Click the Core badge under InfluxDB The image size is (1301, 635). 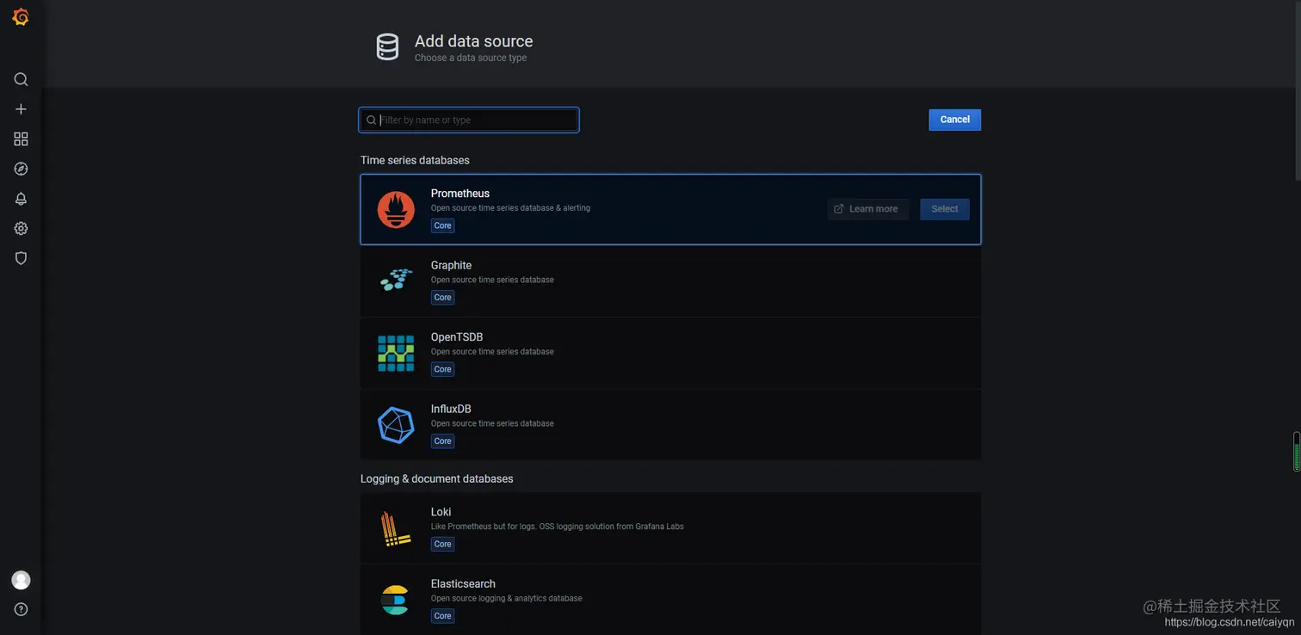[x=442, y=441]
